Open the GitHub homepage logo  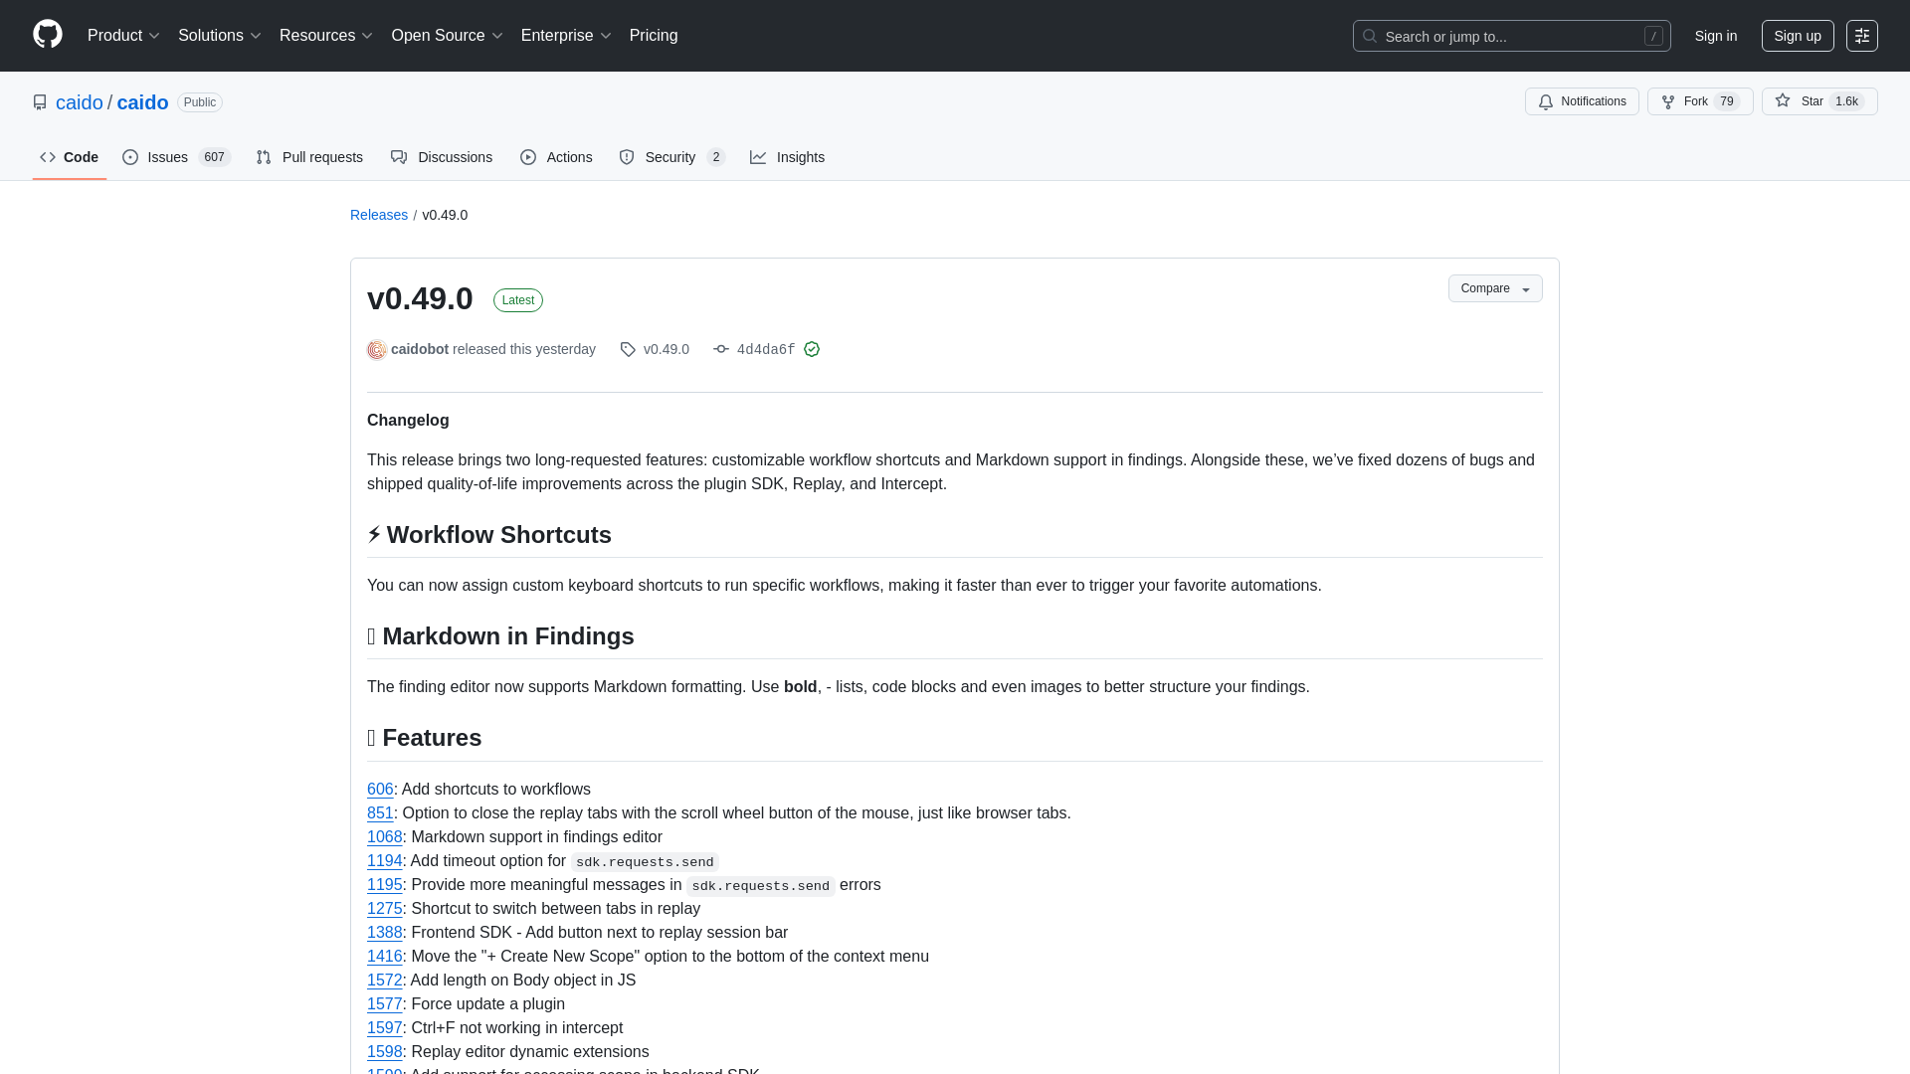[x=48, y=35]
